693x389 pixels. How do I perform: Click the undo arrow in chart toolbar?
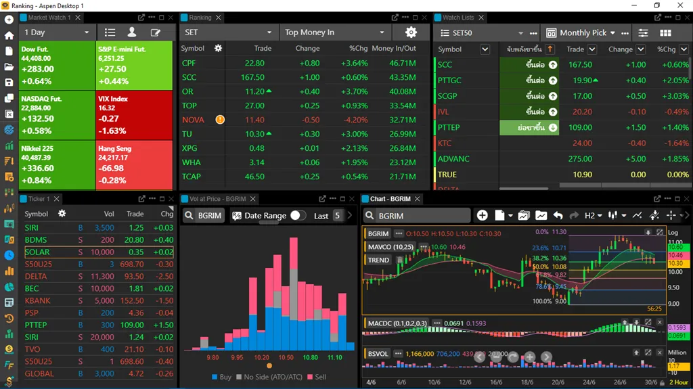[x=558, y=215]
